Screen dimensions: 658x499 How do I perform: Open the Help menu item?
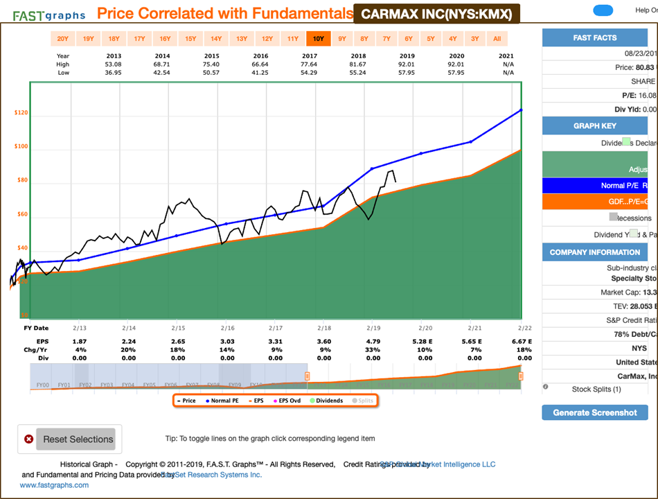[646, 10]
